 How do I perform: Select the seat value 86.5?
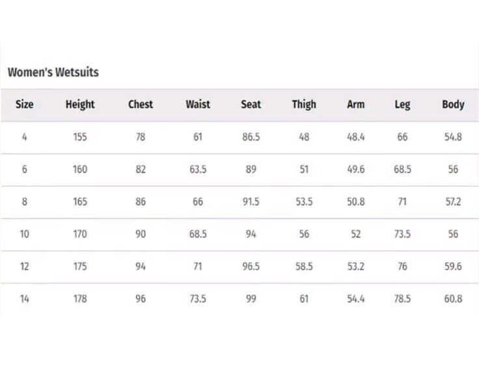coord(251,137)
